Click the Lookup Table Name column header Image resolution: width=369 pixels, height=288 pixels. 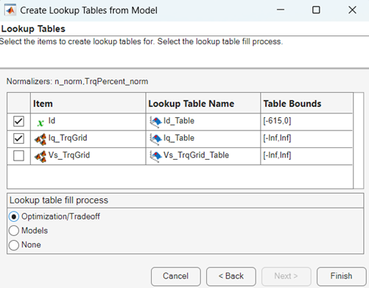203,103
